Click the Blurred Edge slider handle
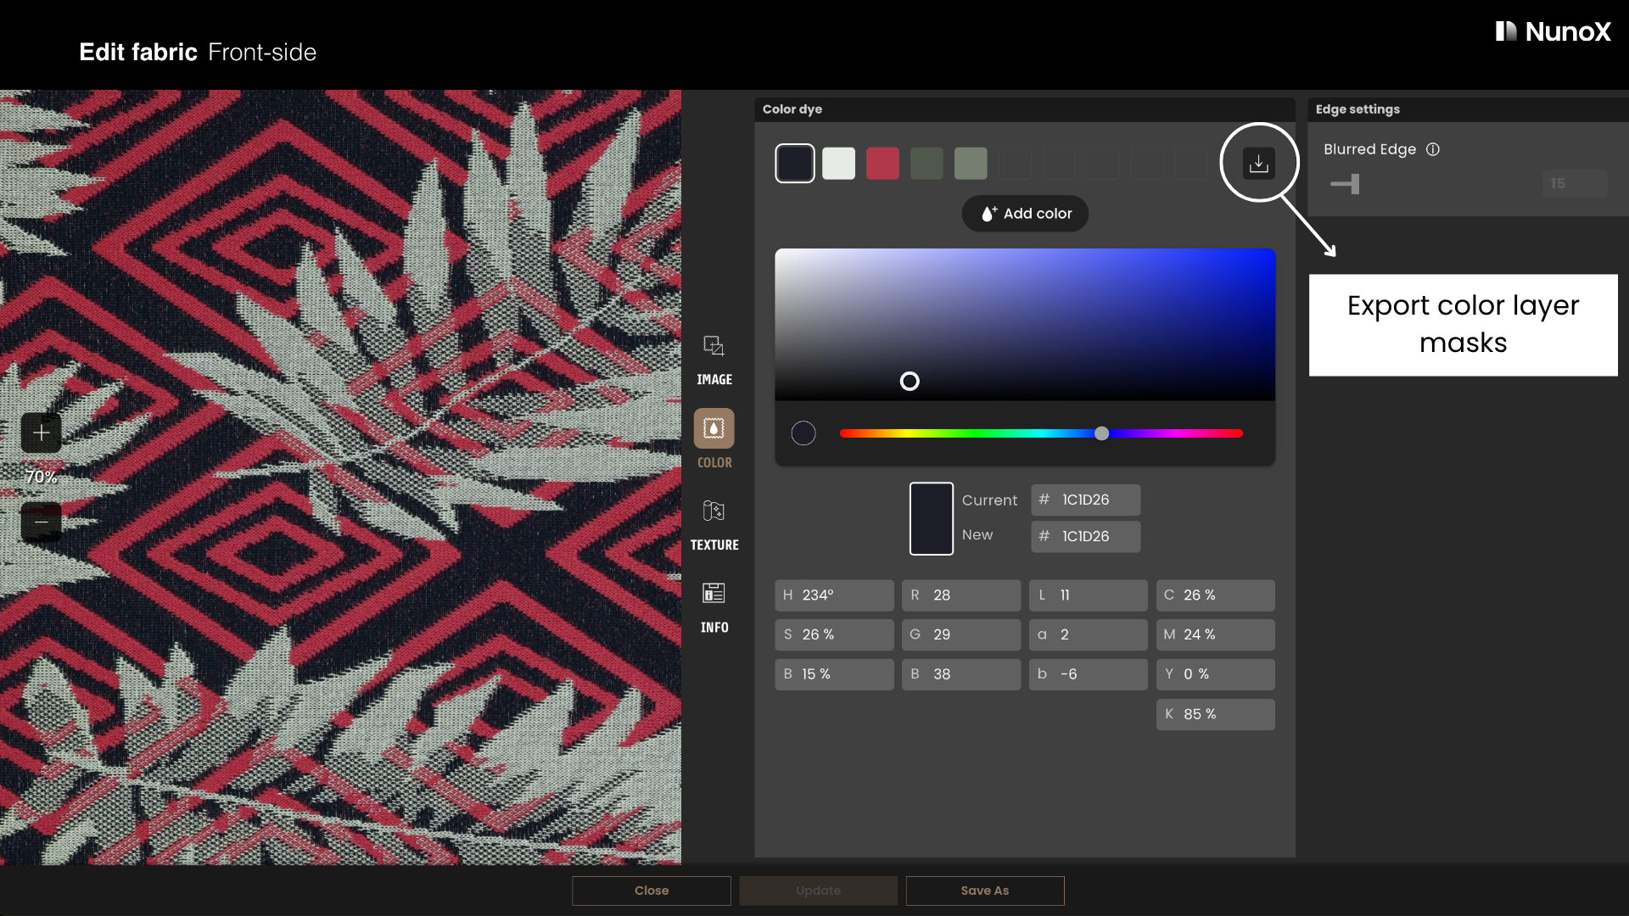1629x916 pixels. pyautogui.click(x=1355, y=184)
